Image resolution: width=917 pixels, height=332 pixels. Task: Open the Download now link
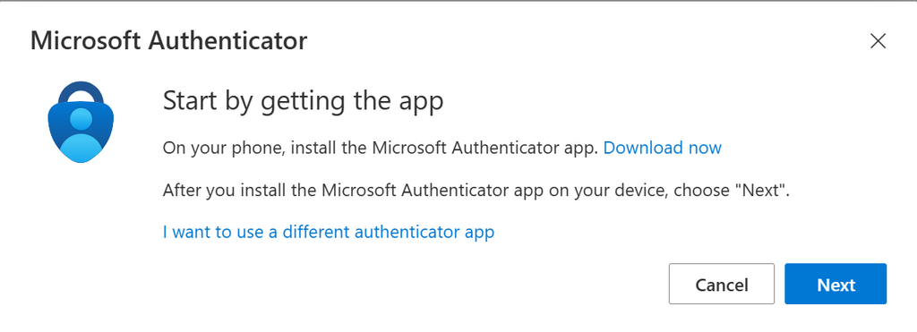point(662,148)
